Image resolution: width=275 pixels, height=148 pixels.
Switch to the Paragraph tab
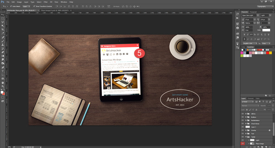253,12
